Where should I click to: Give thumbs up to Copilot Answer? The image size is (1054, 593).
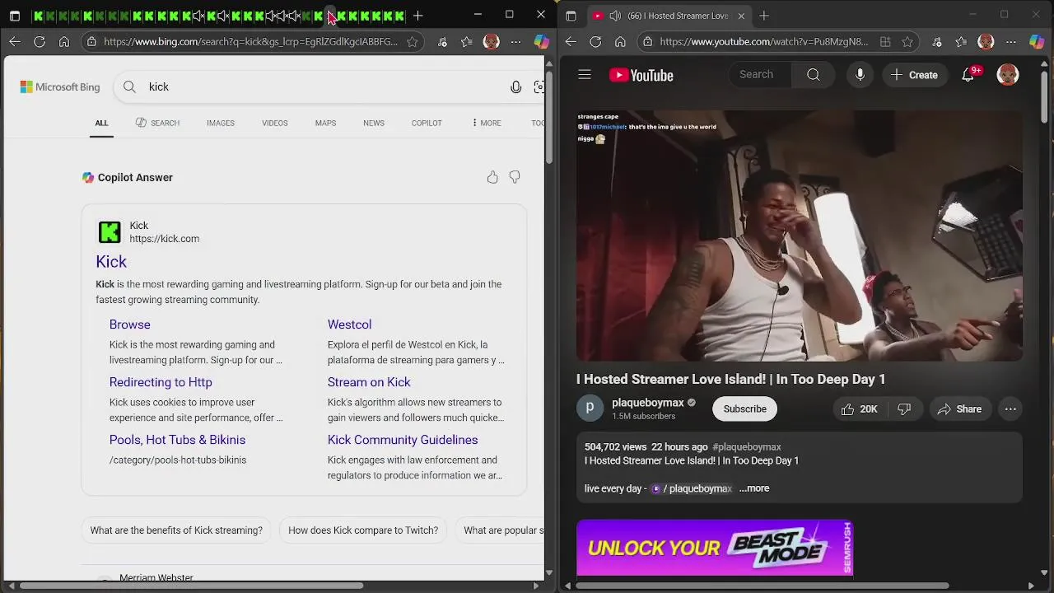point(492,177)
